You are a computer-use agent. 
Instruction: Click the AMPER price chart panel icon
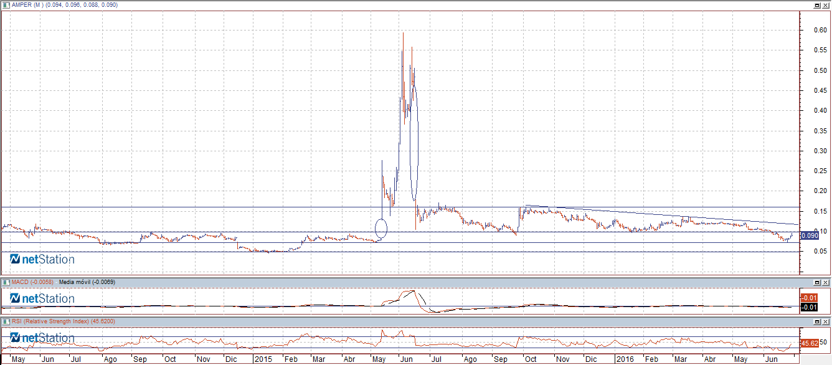(x=6, y=5)
